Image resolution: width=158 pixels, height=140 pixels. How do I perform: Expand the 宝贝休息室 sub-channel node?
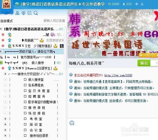(5, 91)
